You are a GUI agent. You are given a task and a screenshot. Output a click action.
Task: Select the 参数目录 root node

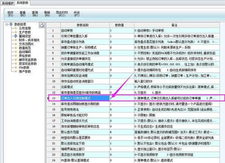coord(20,24)
